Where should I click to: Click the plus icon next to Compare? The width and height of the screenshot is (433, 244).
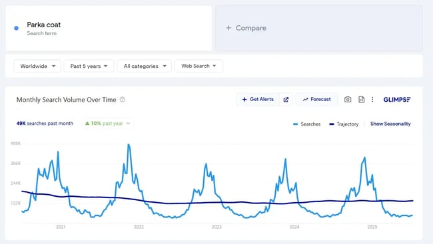tap(228, 28)
